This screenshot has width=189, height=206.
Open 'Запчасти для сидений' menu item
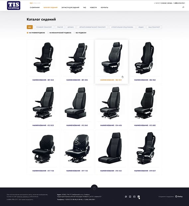click(x=70, y=8)
